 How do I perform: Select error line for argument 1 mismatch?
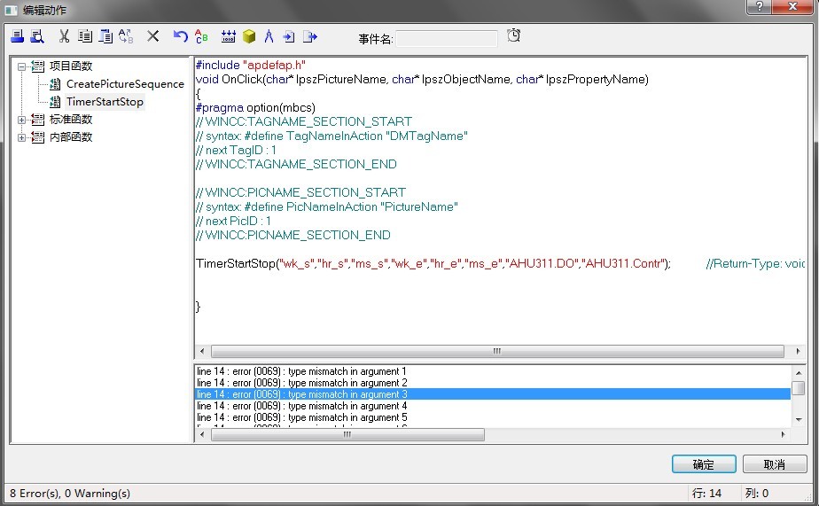coord(301,371)
